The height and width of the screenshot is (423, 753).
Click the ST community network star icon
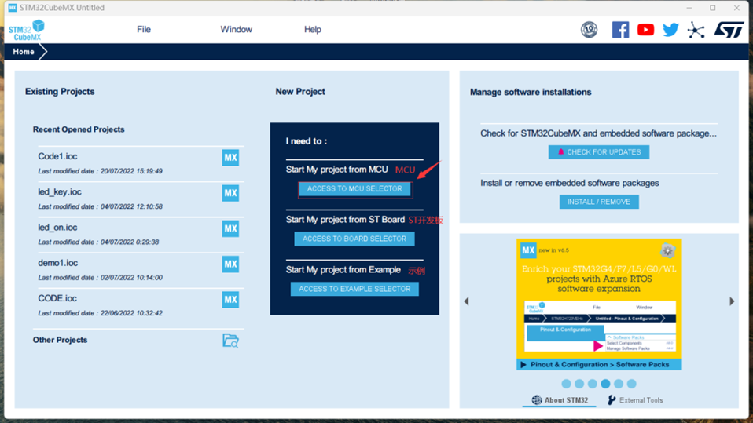coord(696,30)
